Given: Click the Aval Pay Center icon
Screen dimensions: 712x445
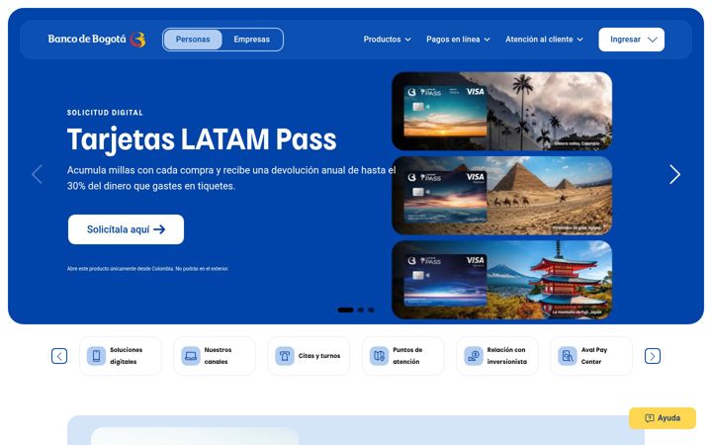Looking at the screenshot, I should pyautogui.click(x=568, y=356).
